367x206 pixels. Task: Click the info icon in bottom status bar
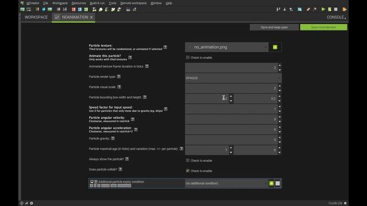point(22,203)
